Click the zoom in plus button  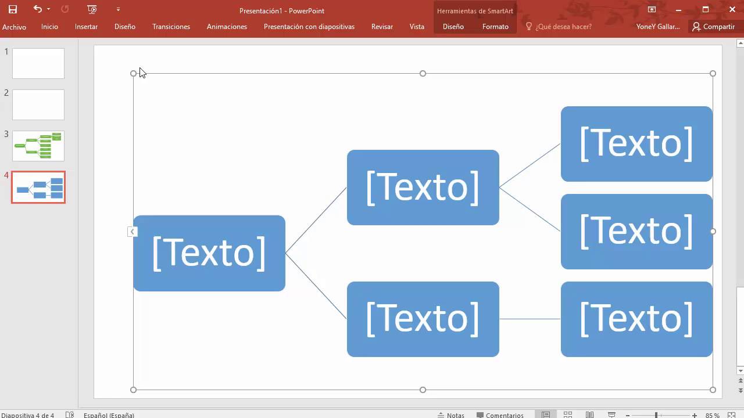pyautogui.click(x=694, y=415)
